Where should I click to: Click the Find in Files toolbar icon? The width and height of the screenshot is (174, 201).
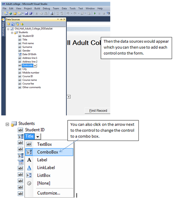52,13
